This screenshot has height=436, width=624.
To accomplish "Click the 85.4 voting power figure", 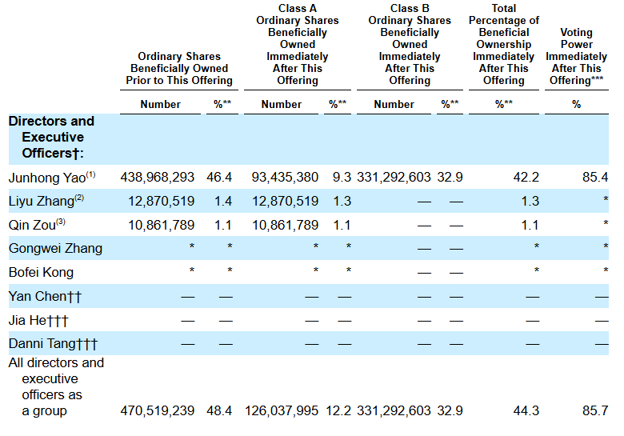I will pos(595,177).
